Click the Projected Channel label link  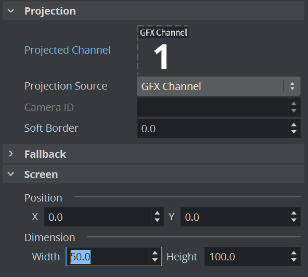68,50
